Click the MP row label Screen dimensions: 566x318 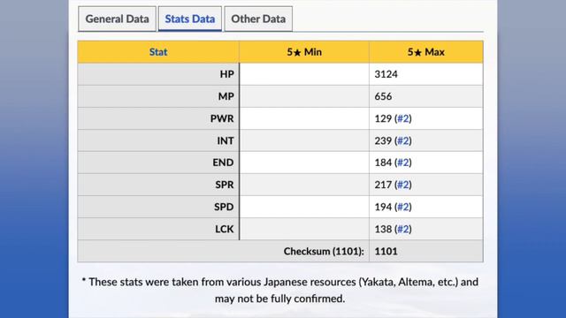[x=226, y=96]
